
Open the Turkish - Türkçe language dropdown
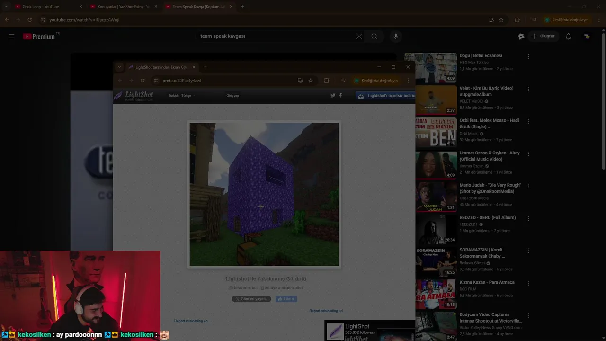(181, 96)
